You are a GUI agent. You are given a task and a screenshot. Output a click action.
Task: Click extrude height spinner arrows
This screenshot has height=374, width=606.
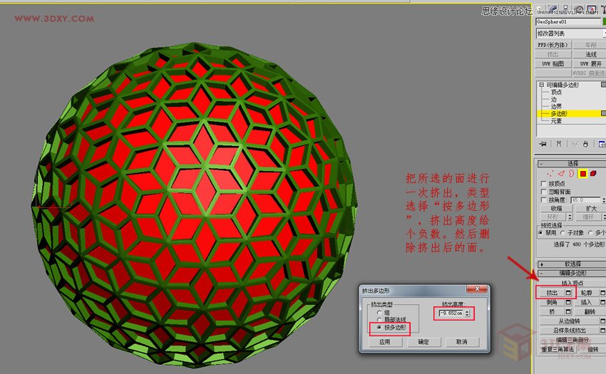tap(467, 313)
